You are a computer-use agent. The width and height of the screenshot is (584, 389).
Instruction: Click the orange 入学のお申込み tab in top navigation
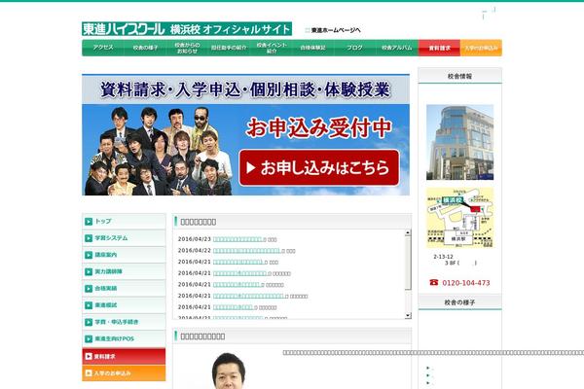(481, 48)
